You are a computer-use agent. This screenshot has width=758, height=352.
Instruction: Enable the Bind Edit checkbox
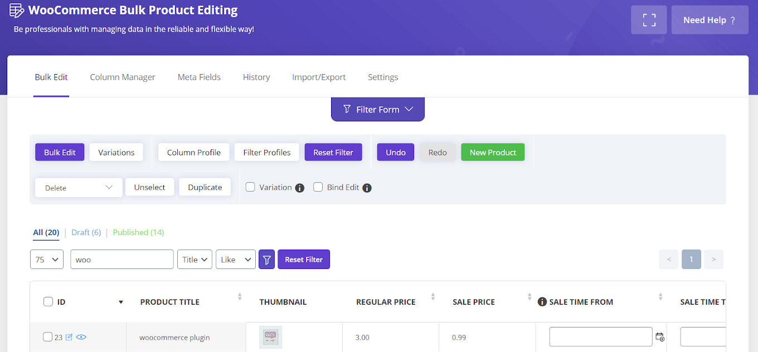click(318, 187)
